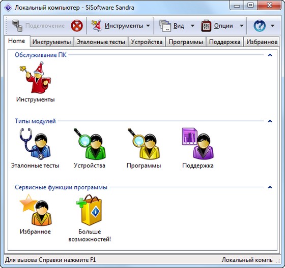Open the Устройства magnifier icon

tap(90, 144)
